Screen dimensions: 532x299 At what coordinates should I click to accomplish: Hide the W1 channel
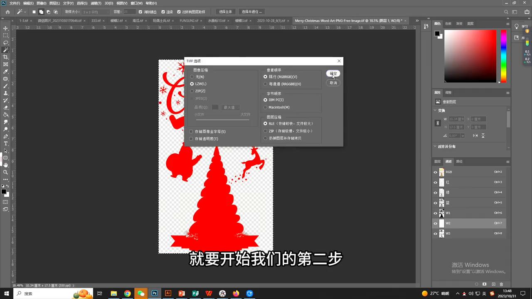[435, 213]
